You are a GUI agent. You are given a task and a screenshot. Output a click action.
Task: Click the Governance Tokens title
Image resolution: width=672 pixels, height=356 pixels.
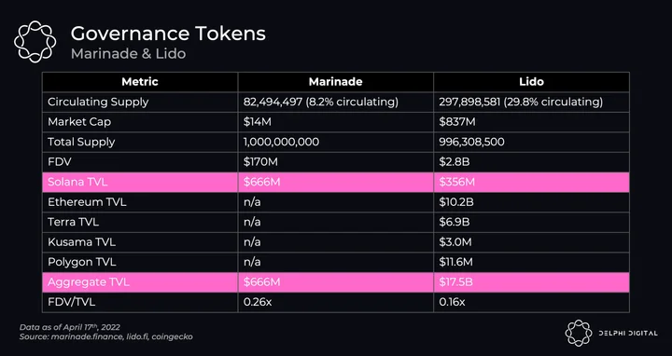168,34
